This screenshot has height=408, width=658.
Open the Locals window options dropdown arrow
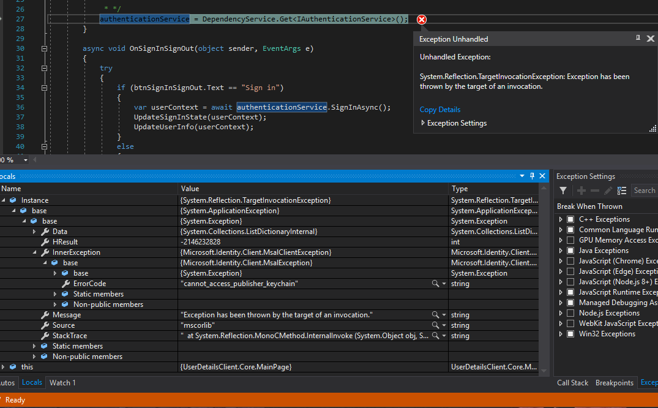522,176
